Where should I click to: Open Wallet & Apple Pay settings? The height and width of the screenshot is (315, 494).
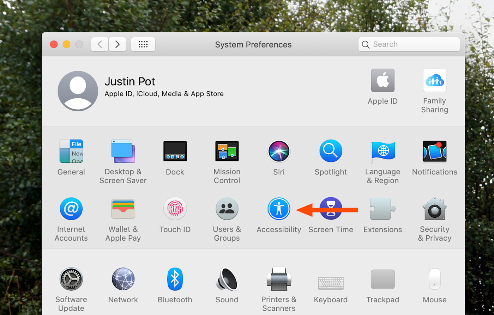point(123,209)
